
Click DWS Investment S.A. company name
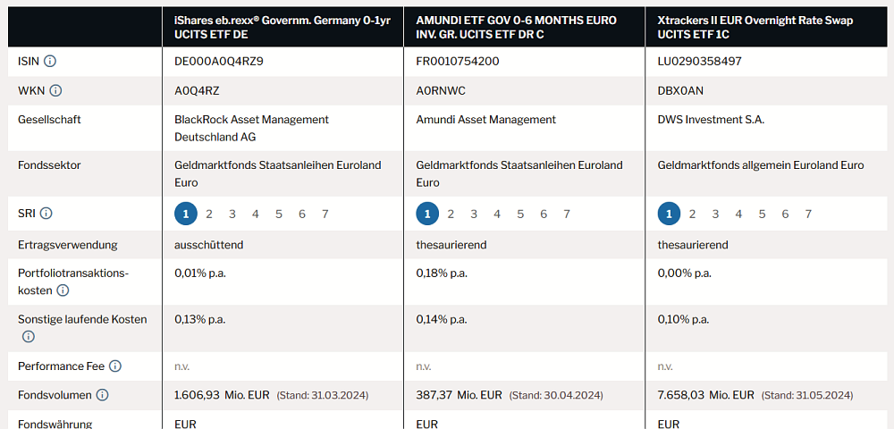click(711, 120)
